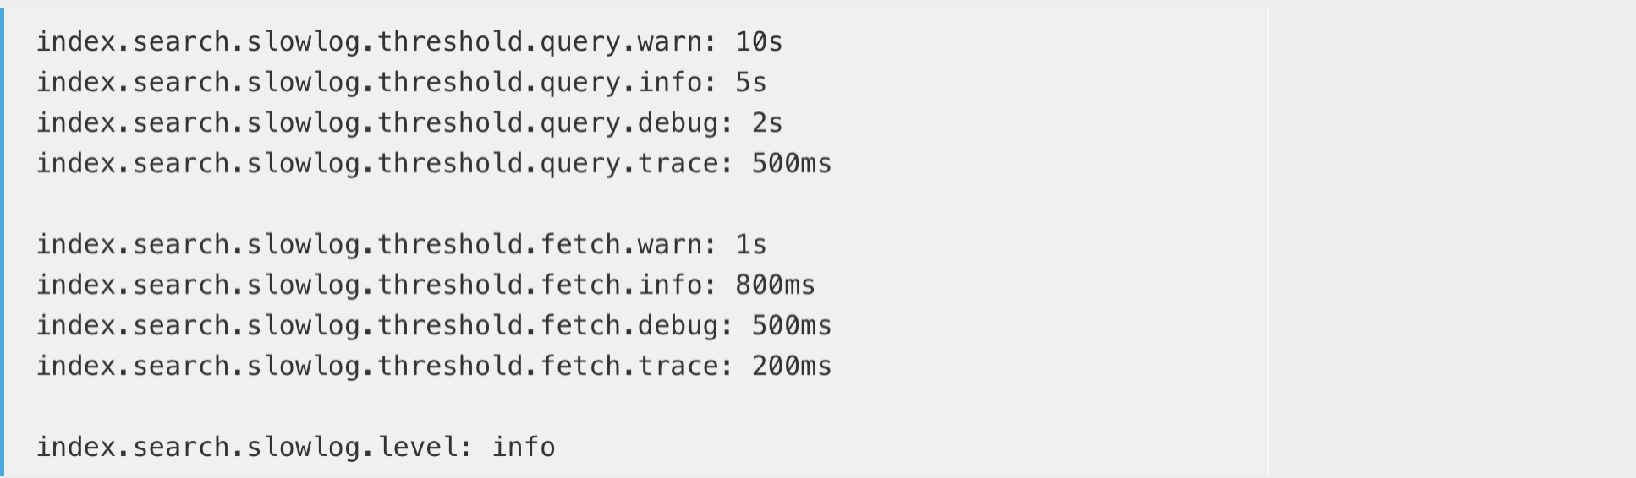Click the 500ms value on query.trace line
The width and height of the screenshot is (1636, 478).
point(791,163)
